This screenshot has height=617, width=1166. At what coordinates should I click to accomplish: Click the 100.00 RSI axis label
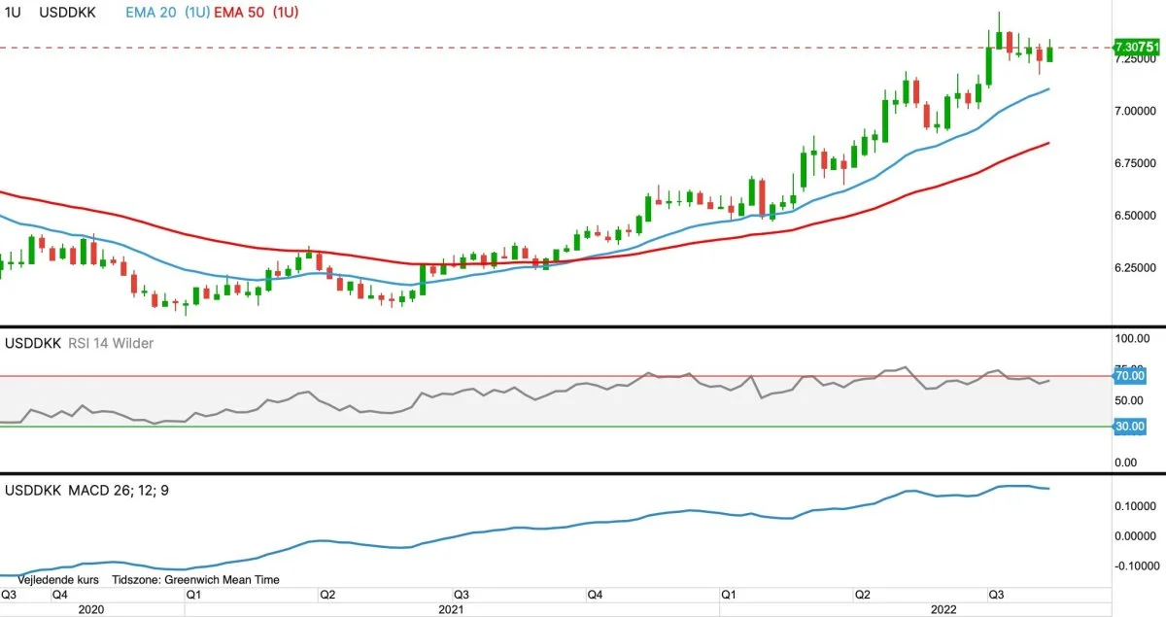(1133, 338)
